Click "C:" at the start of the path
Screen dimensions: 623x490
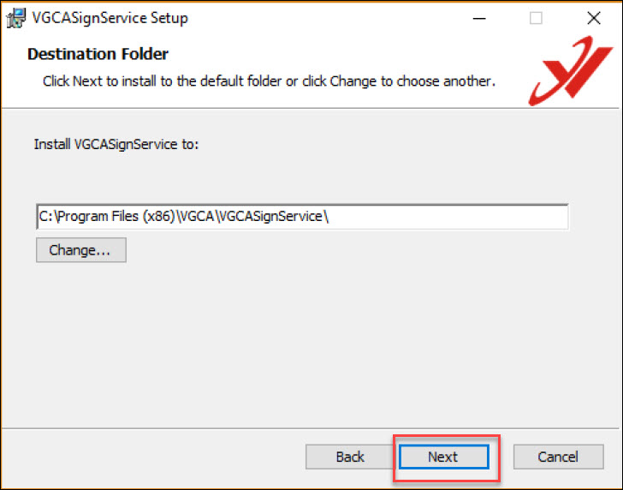click(44, 217)
